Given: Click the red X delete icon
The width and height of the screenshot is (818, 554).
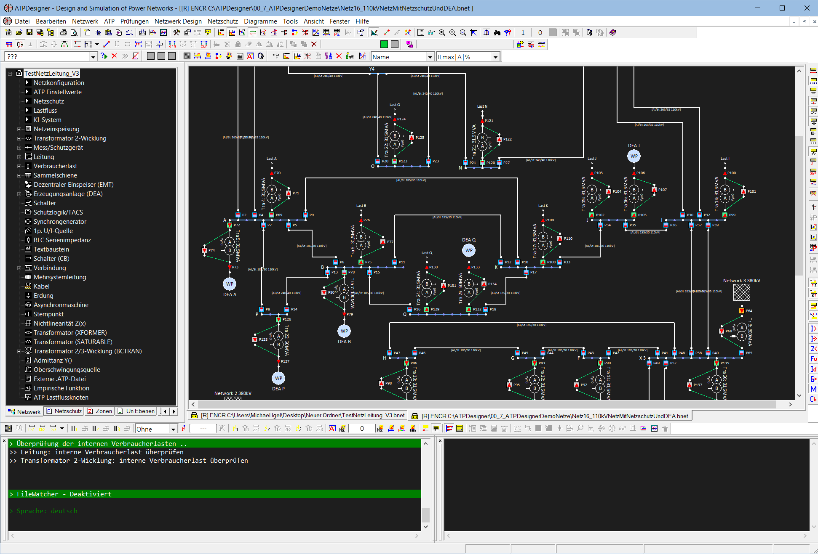Looking at the screenshot, I should (x=314, y=44).
